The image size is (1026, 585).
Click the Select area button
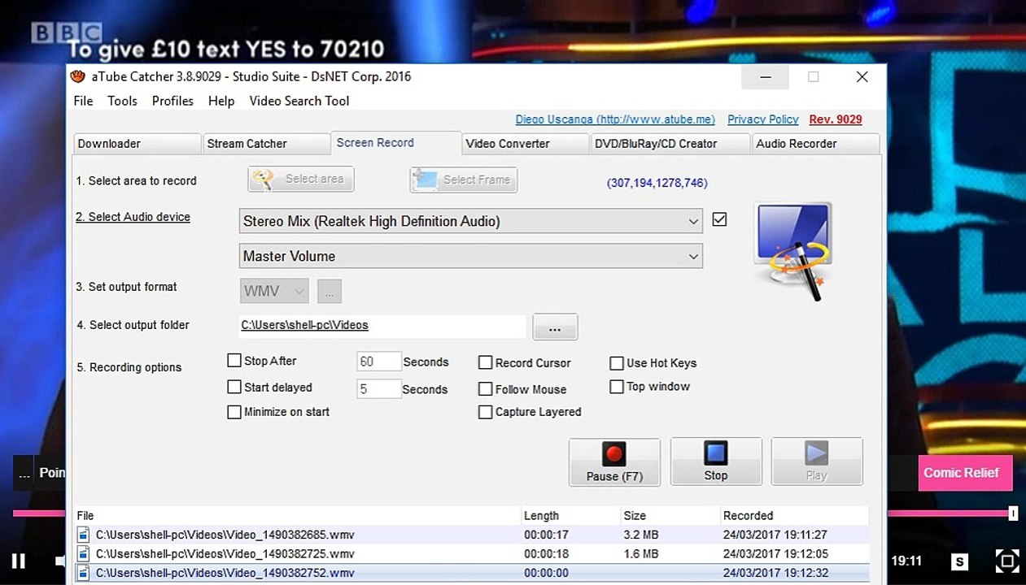pos(301,179)
